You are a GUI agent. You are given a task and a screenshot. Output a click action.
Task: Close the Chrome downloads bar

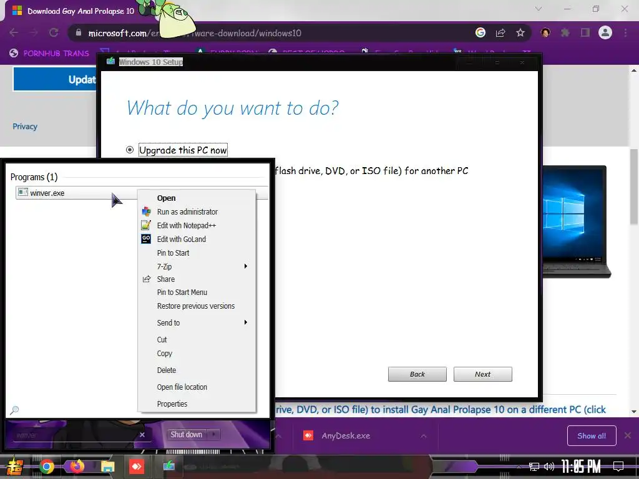coord(628,436)
